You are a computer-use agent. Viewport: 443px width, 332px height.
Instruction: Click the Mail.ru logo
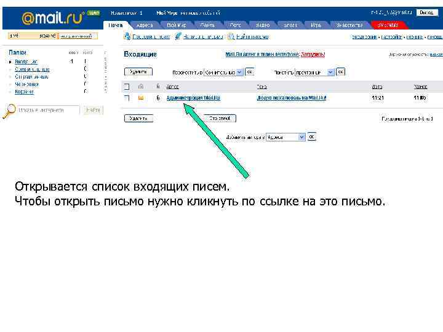pos(52,18)
